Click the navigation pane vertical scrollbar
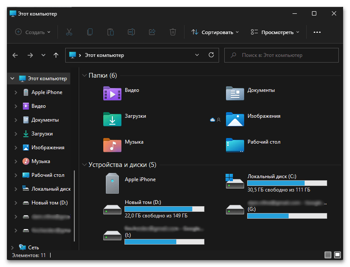The height and width of the screenshot is (267, 350). tap(74, 206)
